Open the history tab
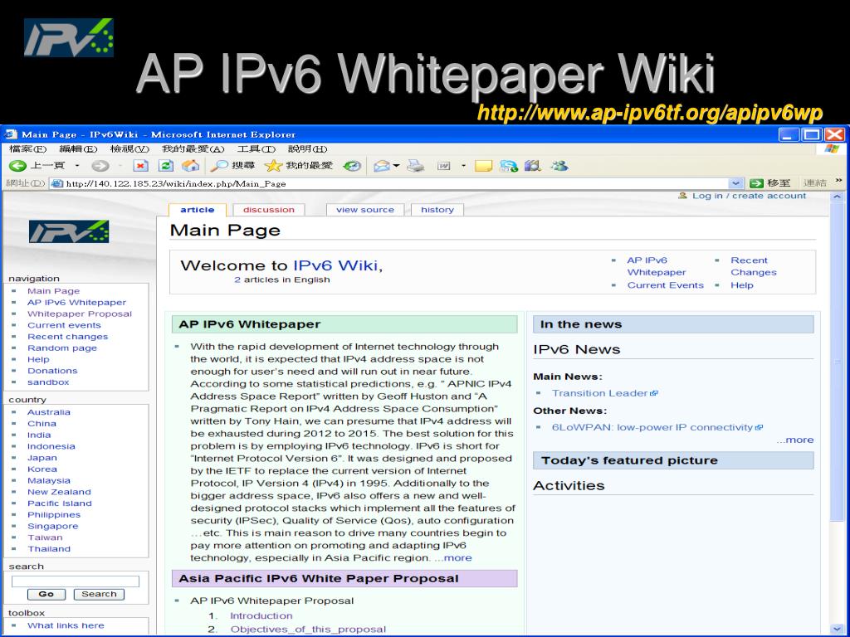This screenshot has width=850, height=637. (437, 210)
